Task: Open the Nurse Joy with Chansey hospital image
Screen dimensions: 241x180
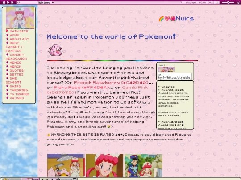Action: point(66,166)
